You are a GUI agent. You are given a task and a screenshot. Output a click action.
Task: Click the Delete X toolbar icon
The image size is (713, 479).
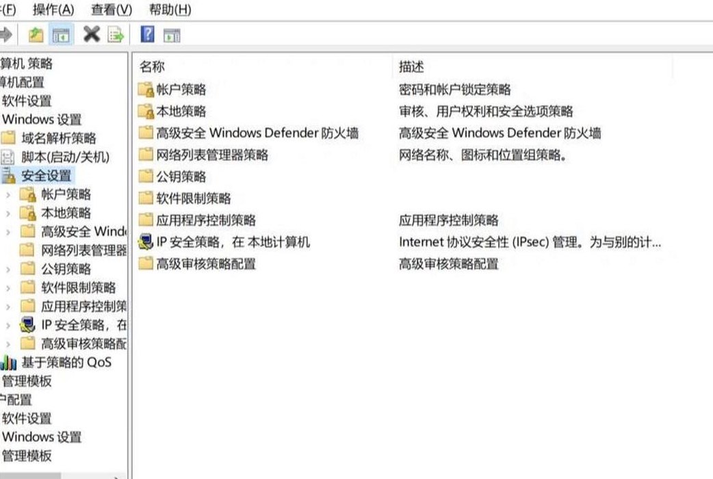pyautogui.click(x=92, y=34)
